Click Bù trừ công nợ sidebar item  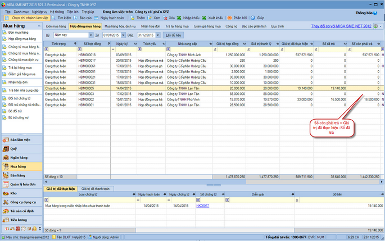18,117
